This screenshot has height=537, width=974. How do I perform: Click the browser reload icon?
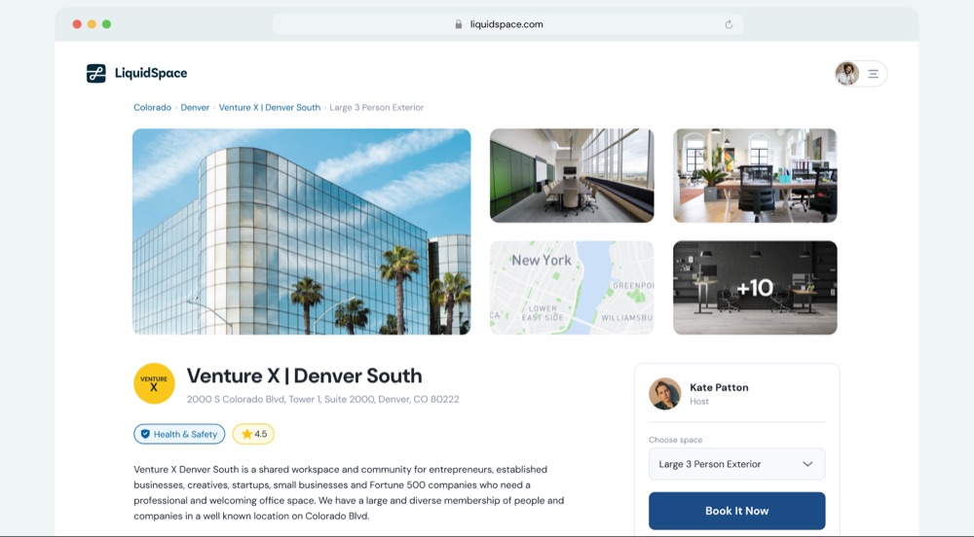coord(729,24)
